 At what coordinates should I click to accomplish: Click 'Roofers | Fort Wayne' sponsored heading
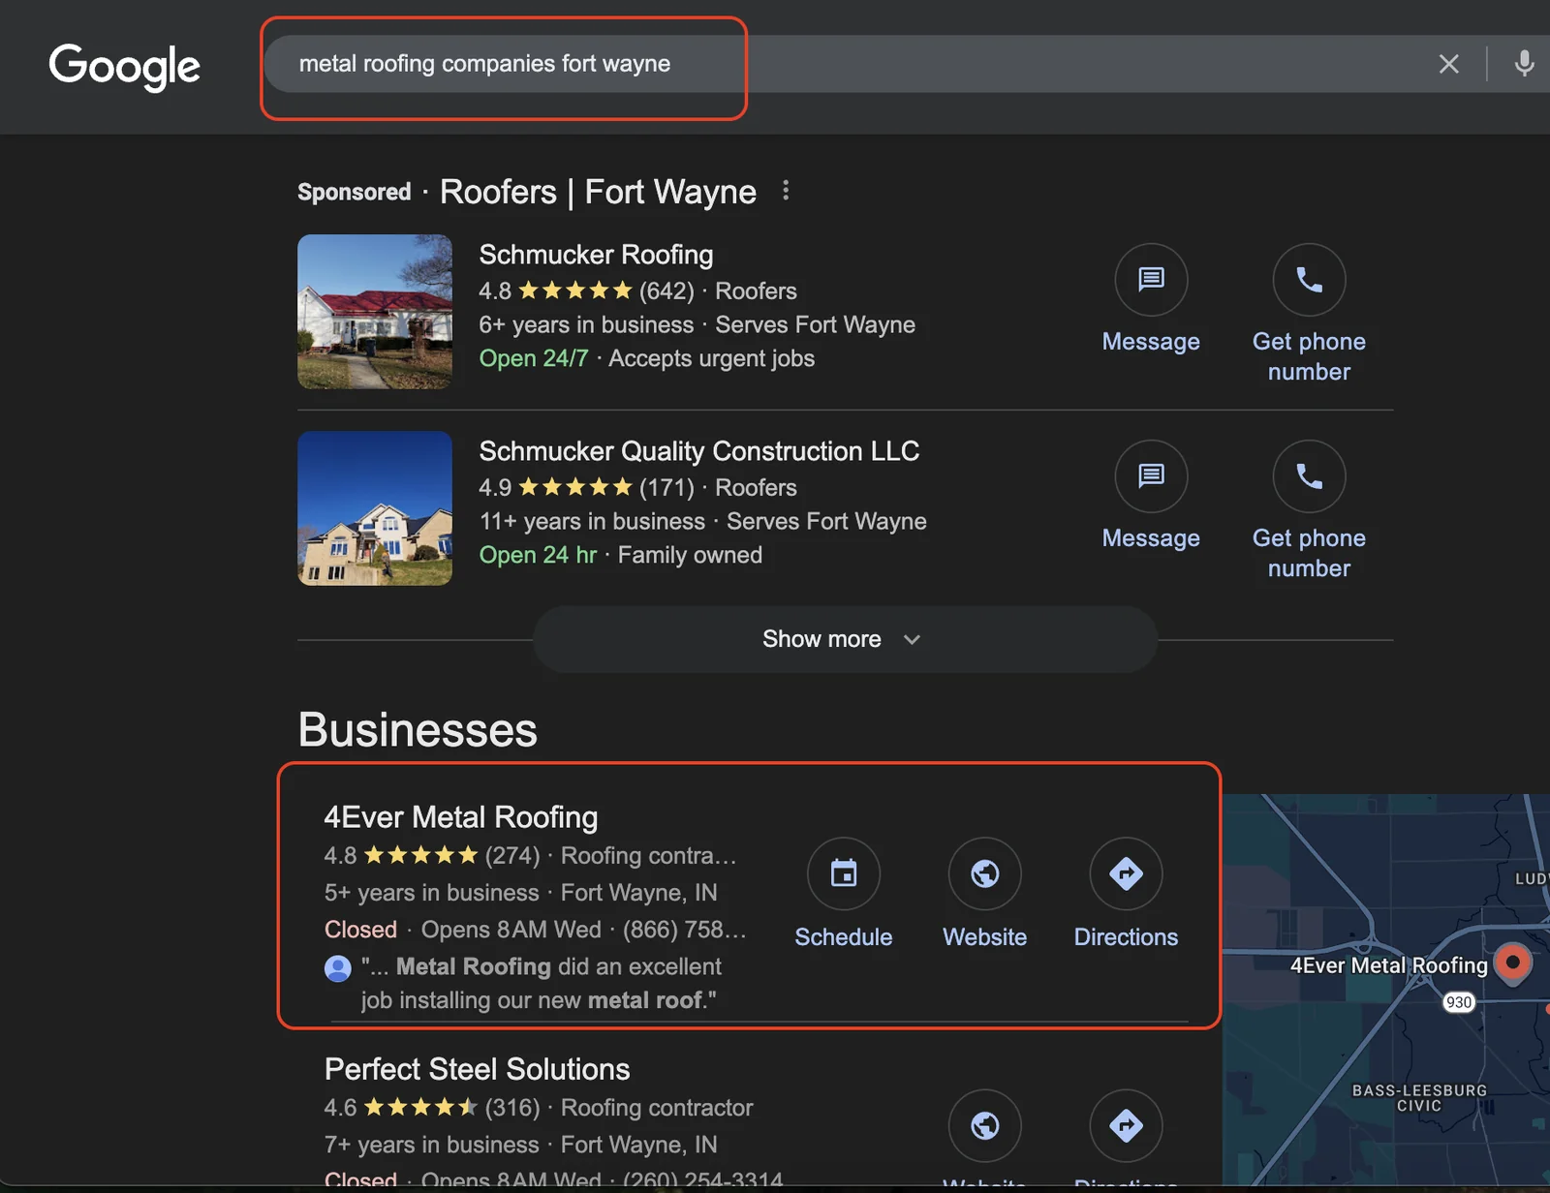[598, 192]
